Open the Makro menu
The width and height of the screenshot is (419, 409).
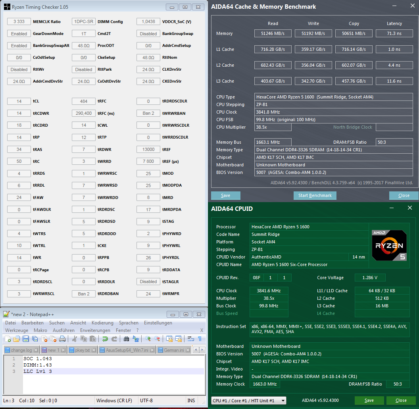point(40,330)
